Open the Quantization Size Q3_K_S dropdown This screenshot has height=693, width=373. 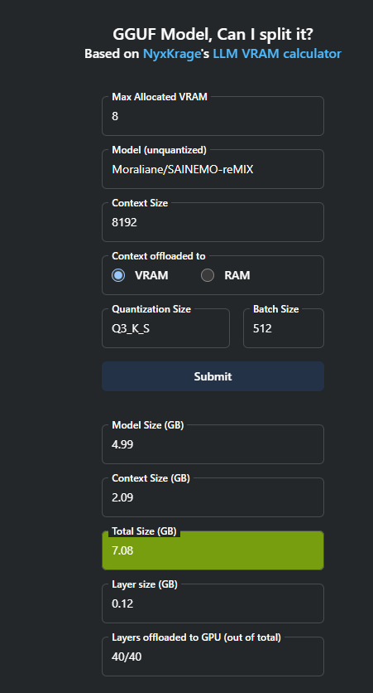(x=165, y=328)
